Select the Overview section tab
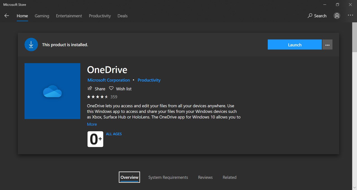 click(129, 177)
